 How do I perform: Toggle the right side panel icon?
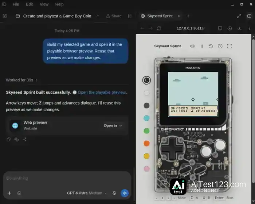(249, 16)
